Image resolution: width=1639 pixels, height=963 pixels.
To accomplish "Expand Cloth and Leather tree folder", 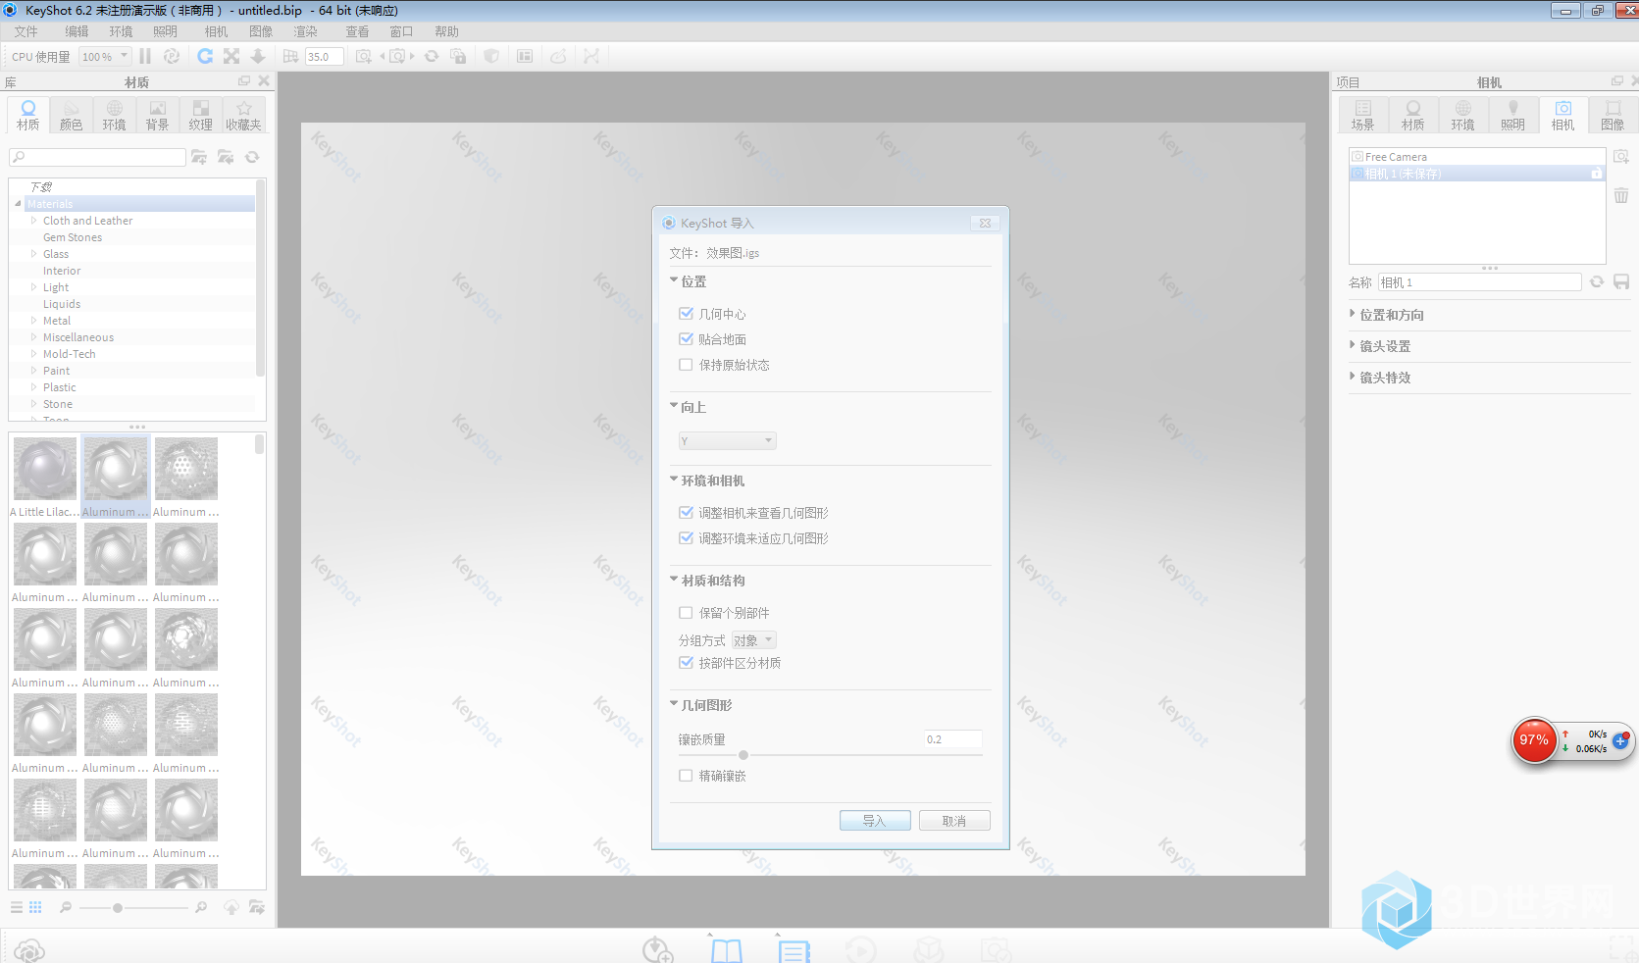I will pos(34,221).
